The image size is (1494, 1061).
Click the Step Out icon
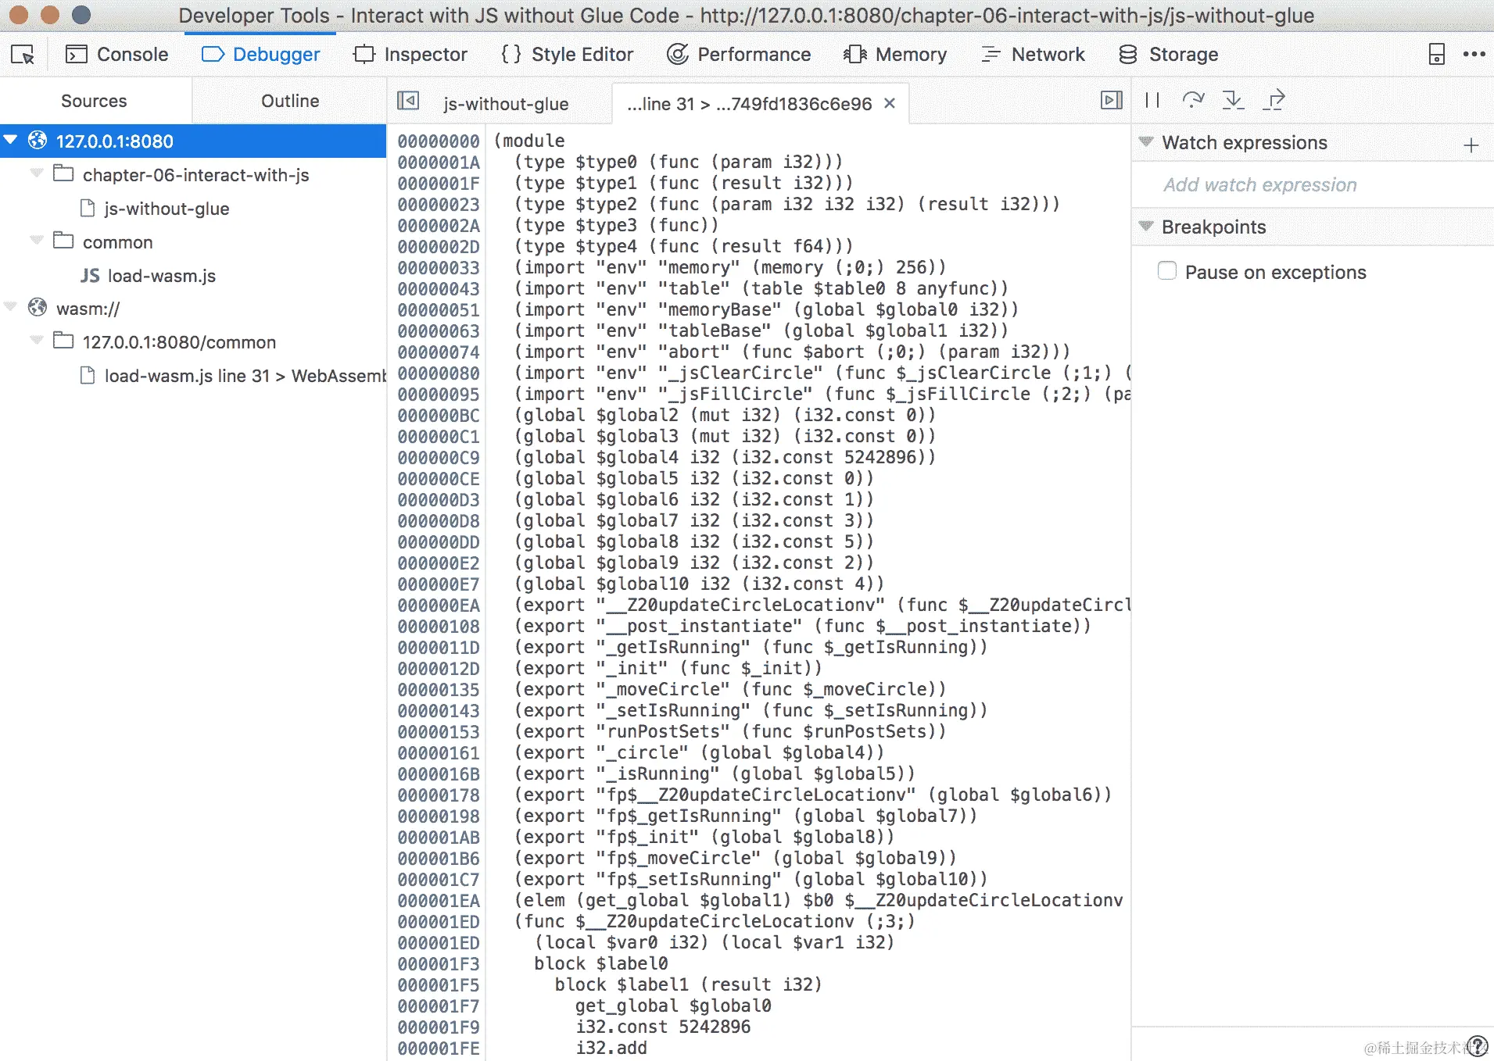point(1274,100)
